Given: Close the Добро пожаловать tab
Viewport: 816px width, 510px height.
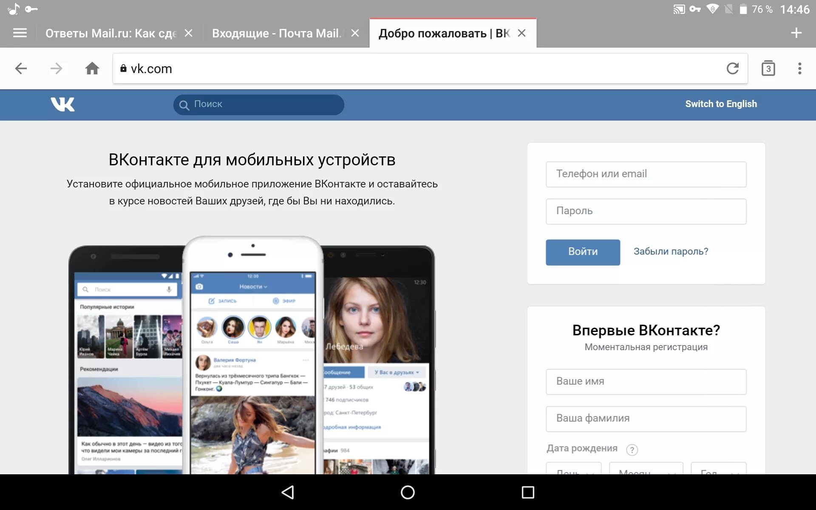Looking at the screenshot, I should (521, 33).
